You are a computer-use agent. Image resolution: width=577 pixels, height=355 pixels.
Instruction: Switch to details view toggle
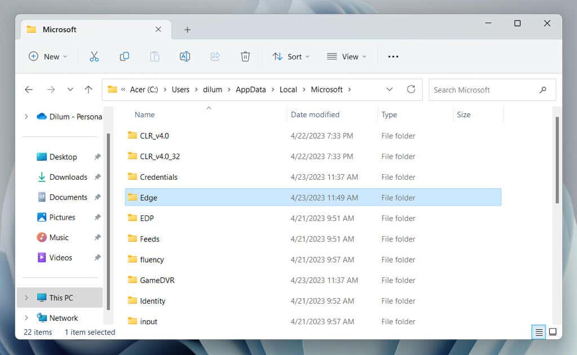[539, 332]
